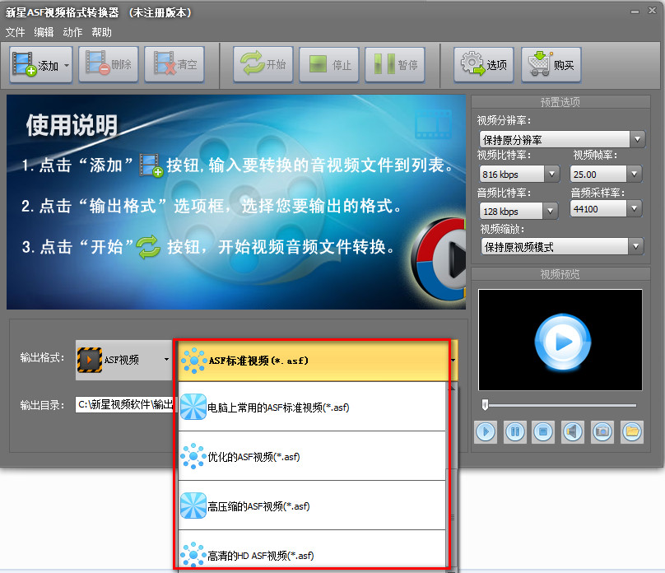This screenshot has width=665, height=573.
Task: Click the camera snapshot icon under preview
Action: [602, 431]
